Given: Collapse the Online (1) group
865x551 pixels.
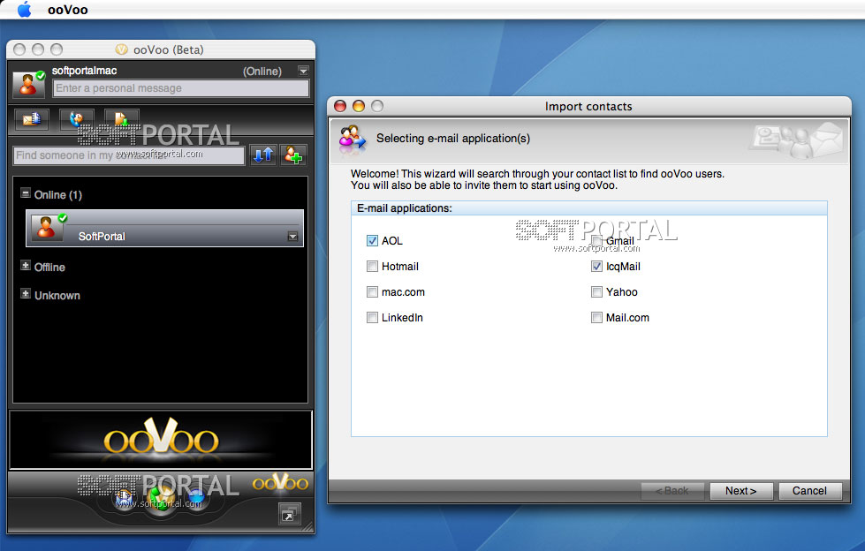Looking at the screenshot, I should pyautogui.click(x=26, y=193).
